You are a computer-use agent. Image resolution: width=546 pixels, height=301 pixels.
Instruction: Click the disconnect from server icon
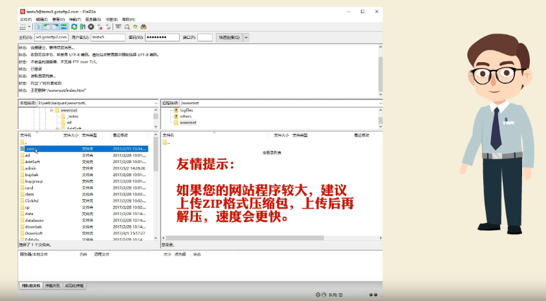coord(100,27)
